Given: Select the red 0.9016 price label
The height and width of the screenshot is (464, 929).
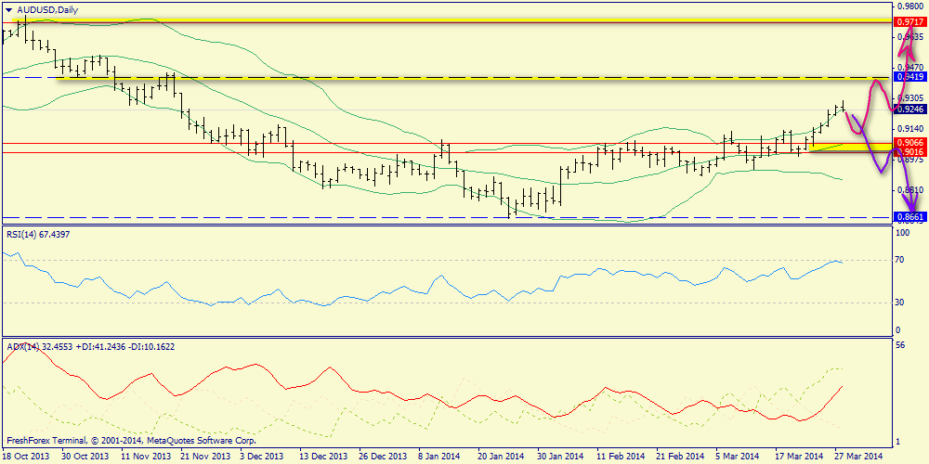Looking at the screenshot, I should click(x=909, y=152).
